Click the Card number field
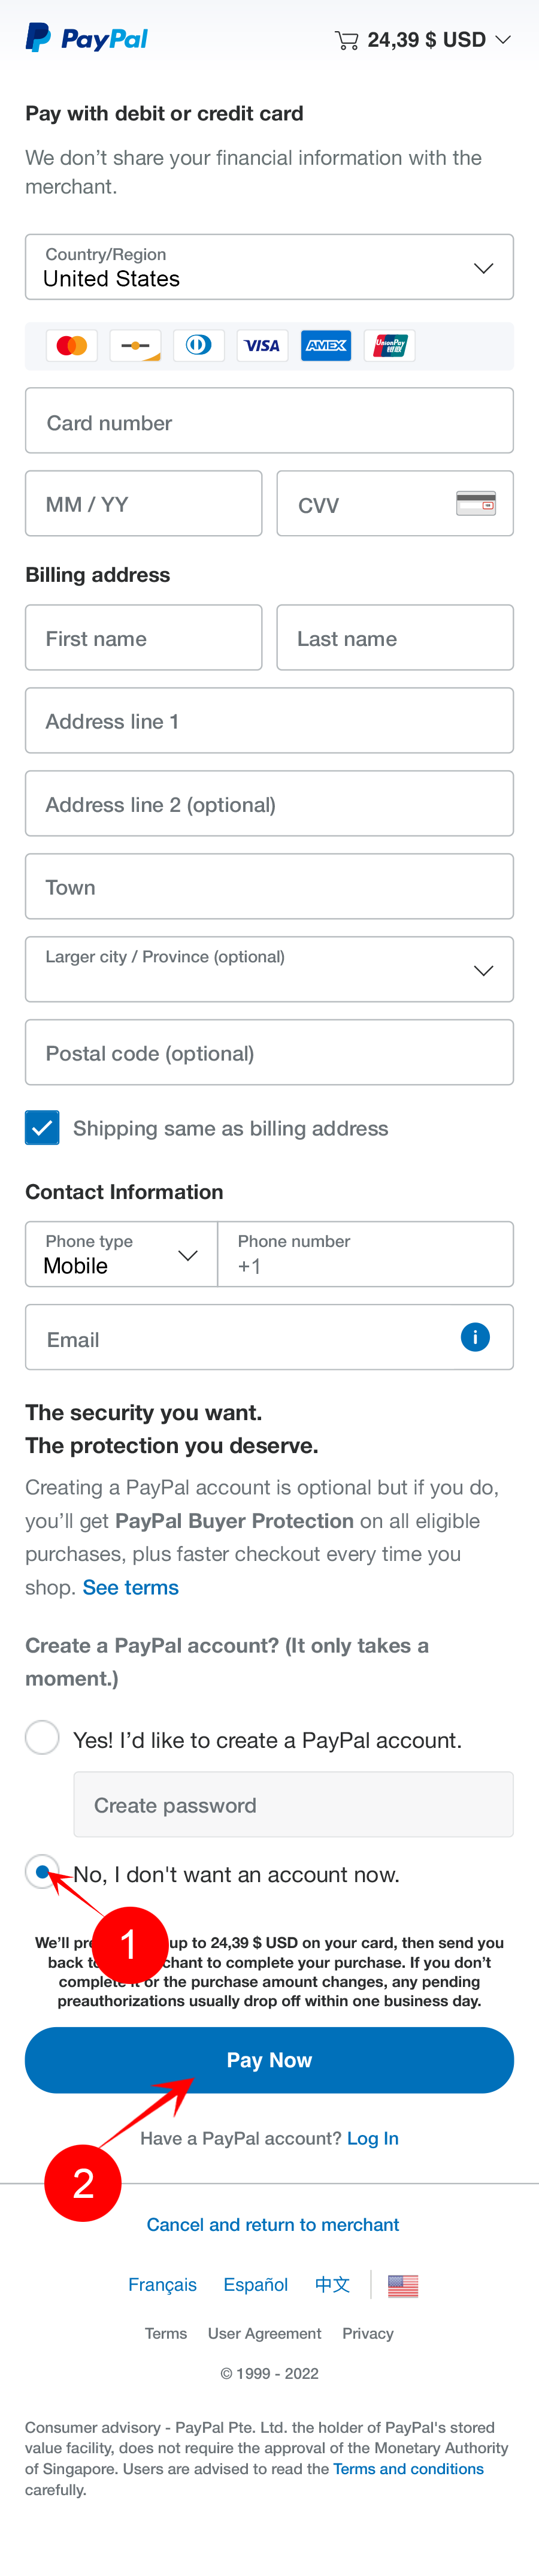The width and height of the screenshot is (539, 2576). point(269,421)
